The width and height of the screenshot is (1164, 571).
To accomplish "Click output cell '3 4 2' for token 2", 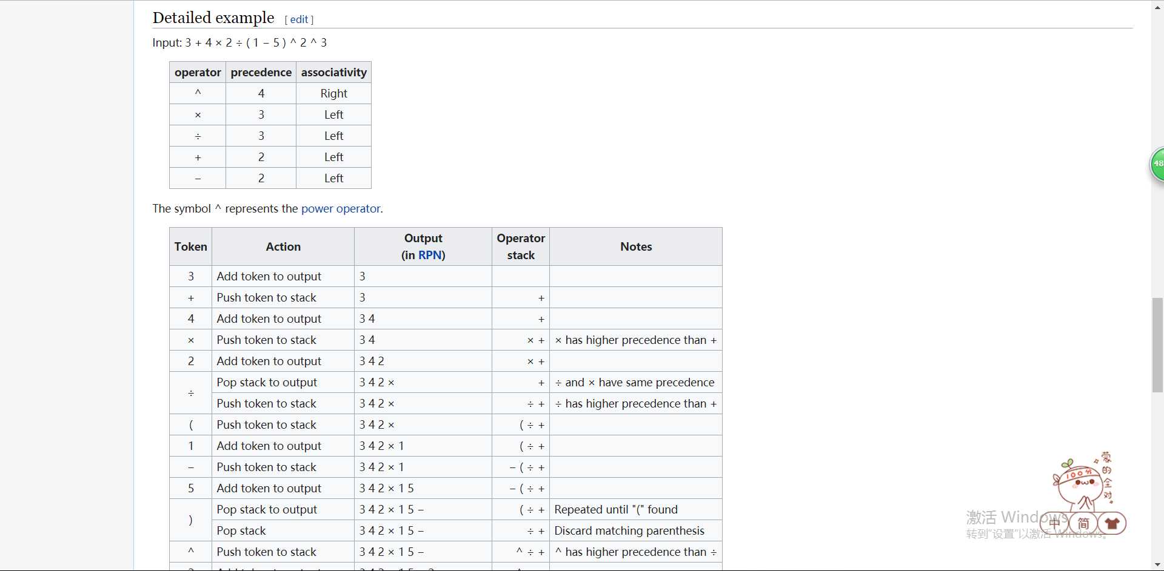I will pos(423,361).
